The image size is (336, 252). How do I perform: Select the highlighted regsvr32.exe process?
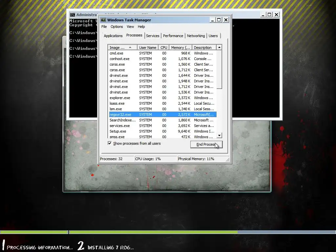162,115
